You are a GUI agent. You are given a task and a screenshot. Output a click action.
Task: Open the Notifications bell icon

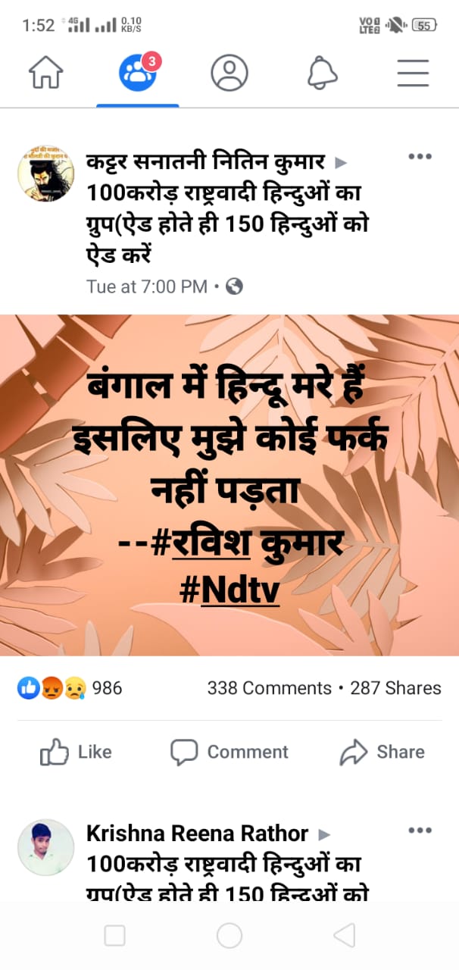pos(321,74)
